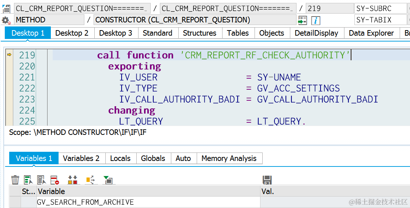This screenshot has height=208, width=410.
Task: Click the St... column header
Action: pos(28,191)
